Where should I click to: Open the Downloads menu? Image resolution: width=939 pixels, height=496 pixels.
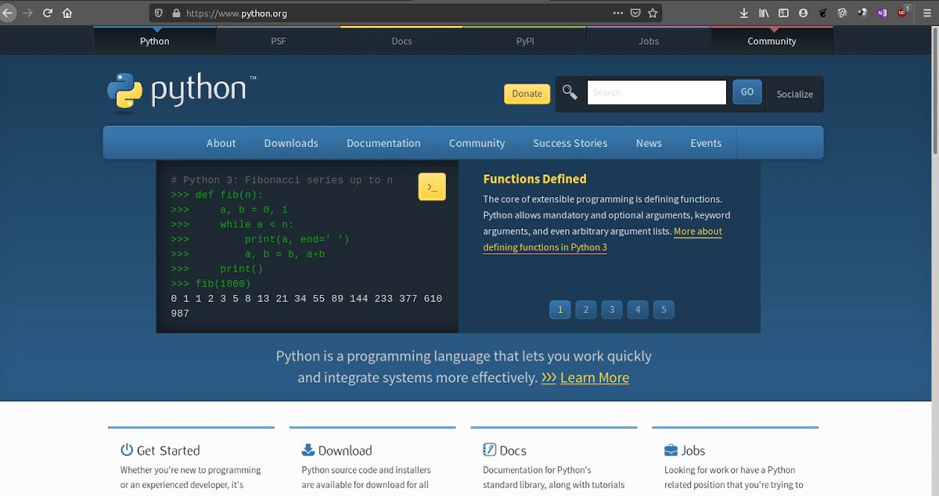[291, 143]
